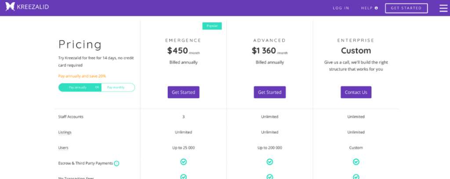Click Advanced plan escrow payments checkmark
This screenshot has width=450, height=179.
[270, 162]
